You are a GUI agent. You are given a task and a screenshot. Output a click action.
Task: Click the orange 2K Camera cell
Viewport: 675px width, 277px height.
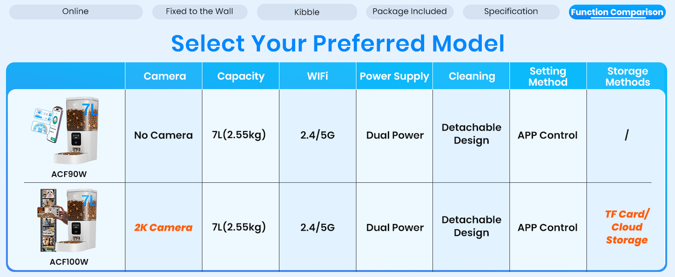coord(164,228)
